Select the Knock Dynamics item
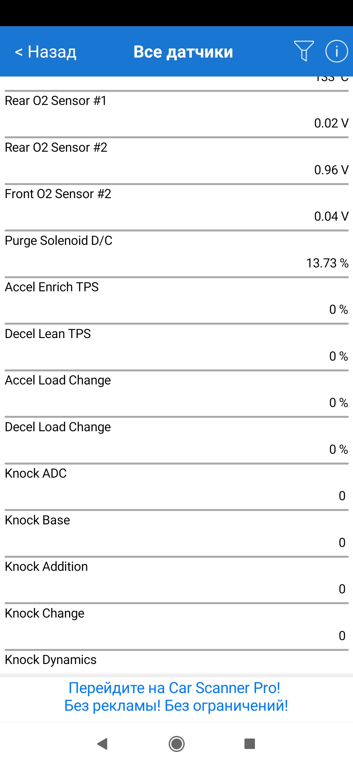This screenshot has width=353, height=765. pos(176,660)
